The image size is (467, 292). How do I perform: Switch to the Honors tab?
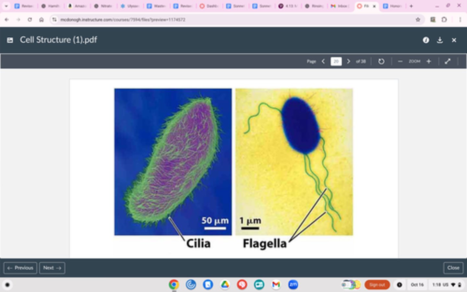[392, 6]
